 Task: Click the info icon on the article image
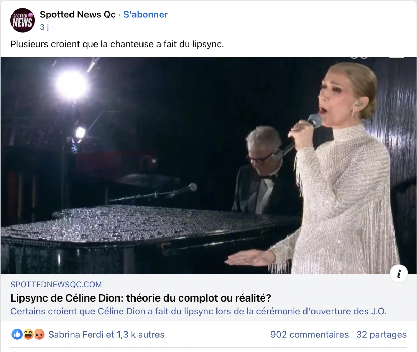399,274
